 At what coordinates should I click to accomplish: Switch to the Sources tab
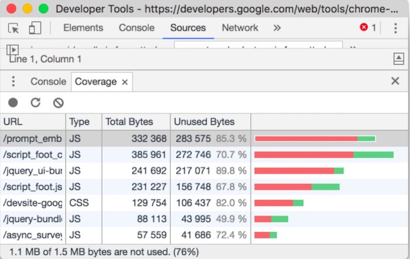click(188, 28)
